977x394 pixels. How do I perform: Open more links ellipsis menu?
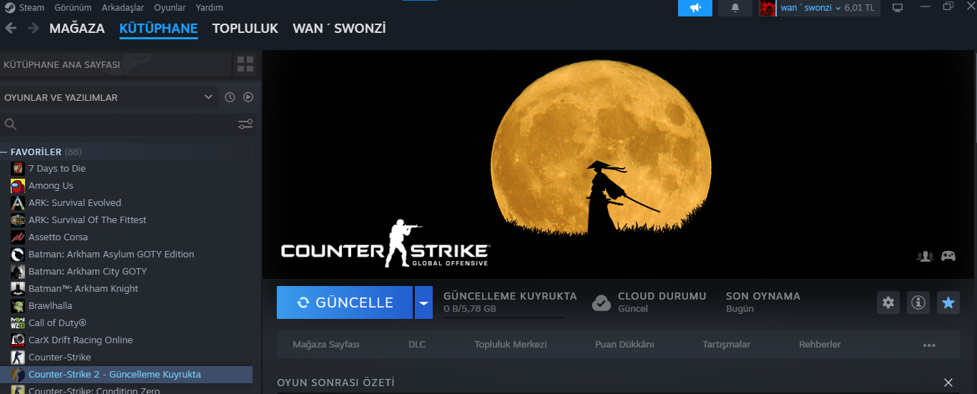click(x=929, y=345)
